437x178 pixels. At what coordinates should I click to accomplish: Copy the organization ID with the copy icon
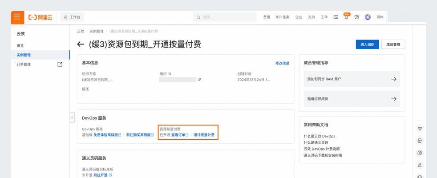coord(199,80)
